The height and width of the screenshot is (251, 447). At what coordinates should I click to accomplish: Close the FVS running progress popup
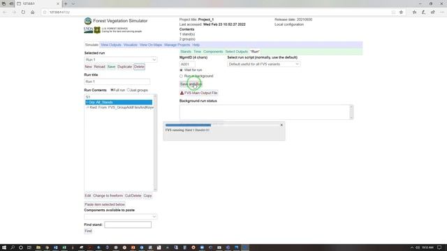click(x=281, y=125)
